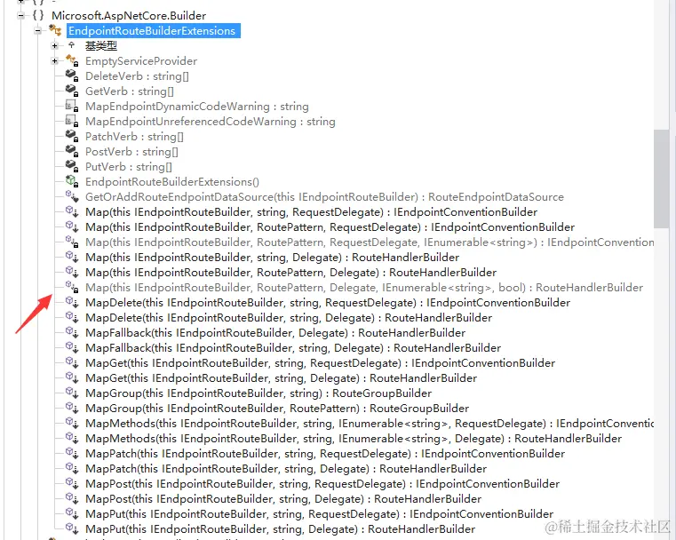Click the EmptyServiceProvider private class icon
Viewport: 676px width, 540px height.
click(72, 60)
